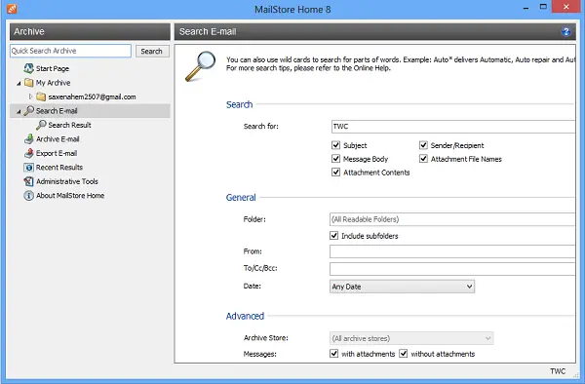585x384 pixels.
Task: Click the Search E-mail magnifier icon
Action: 28,111
